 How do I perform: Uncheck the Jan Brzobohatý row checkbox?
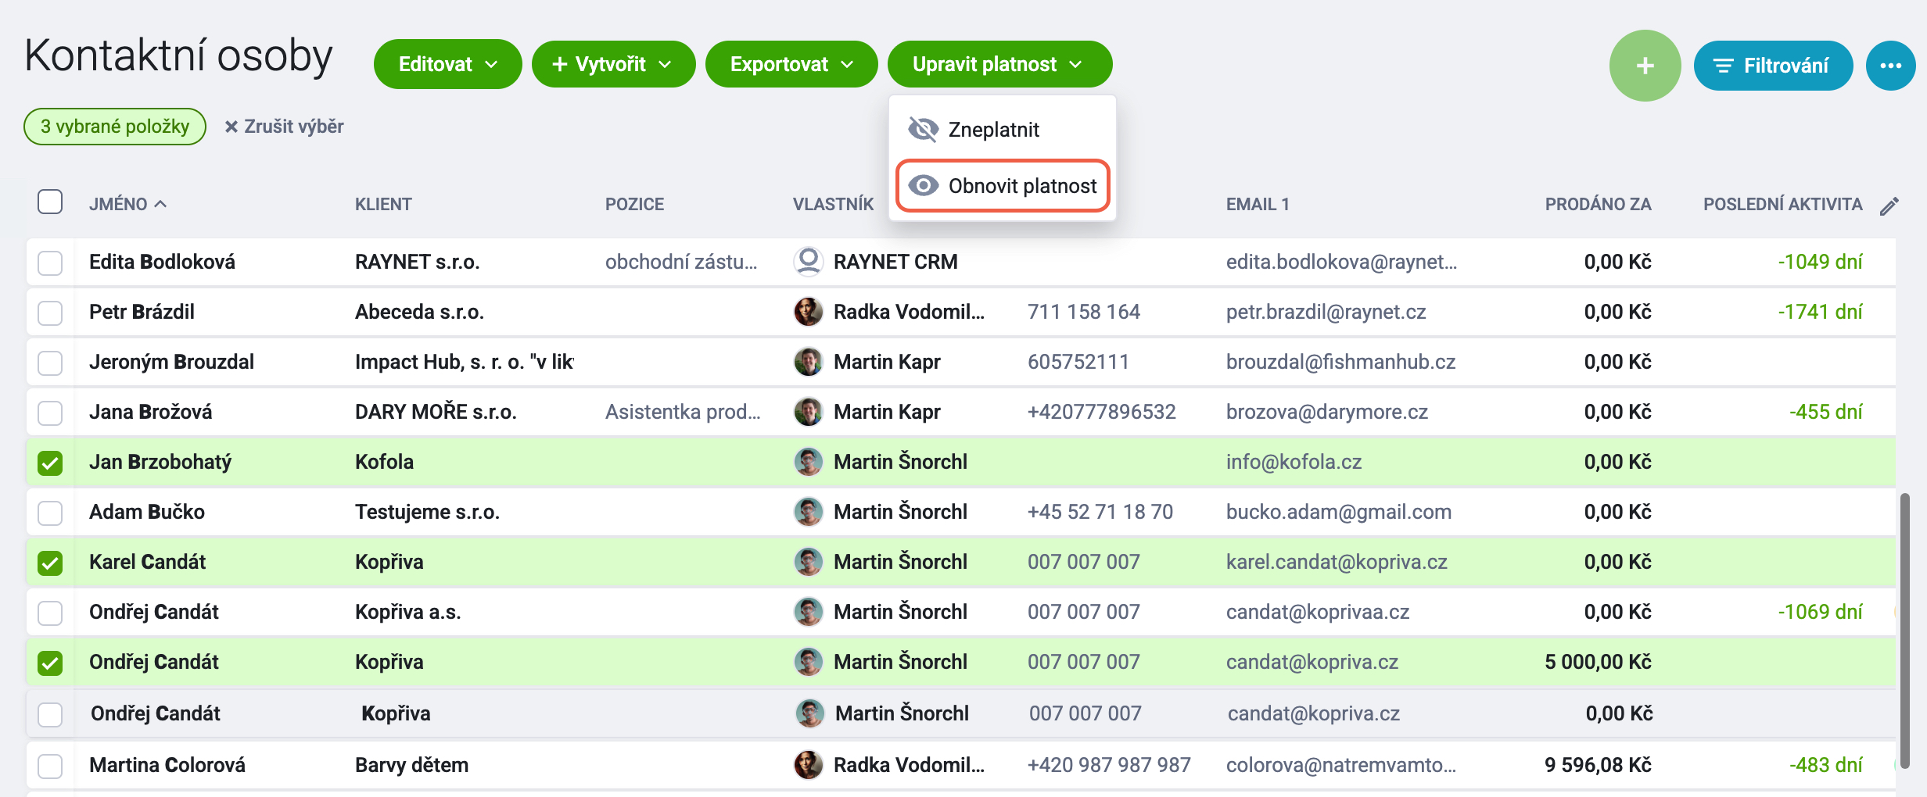click(50, 463)
